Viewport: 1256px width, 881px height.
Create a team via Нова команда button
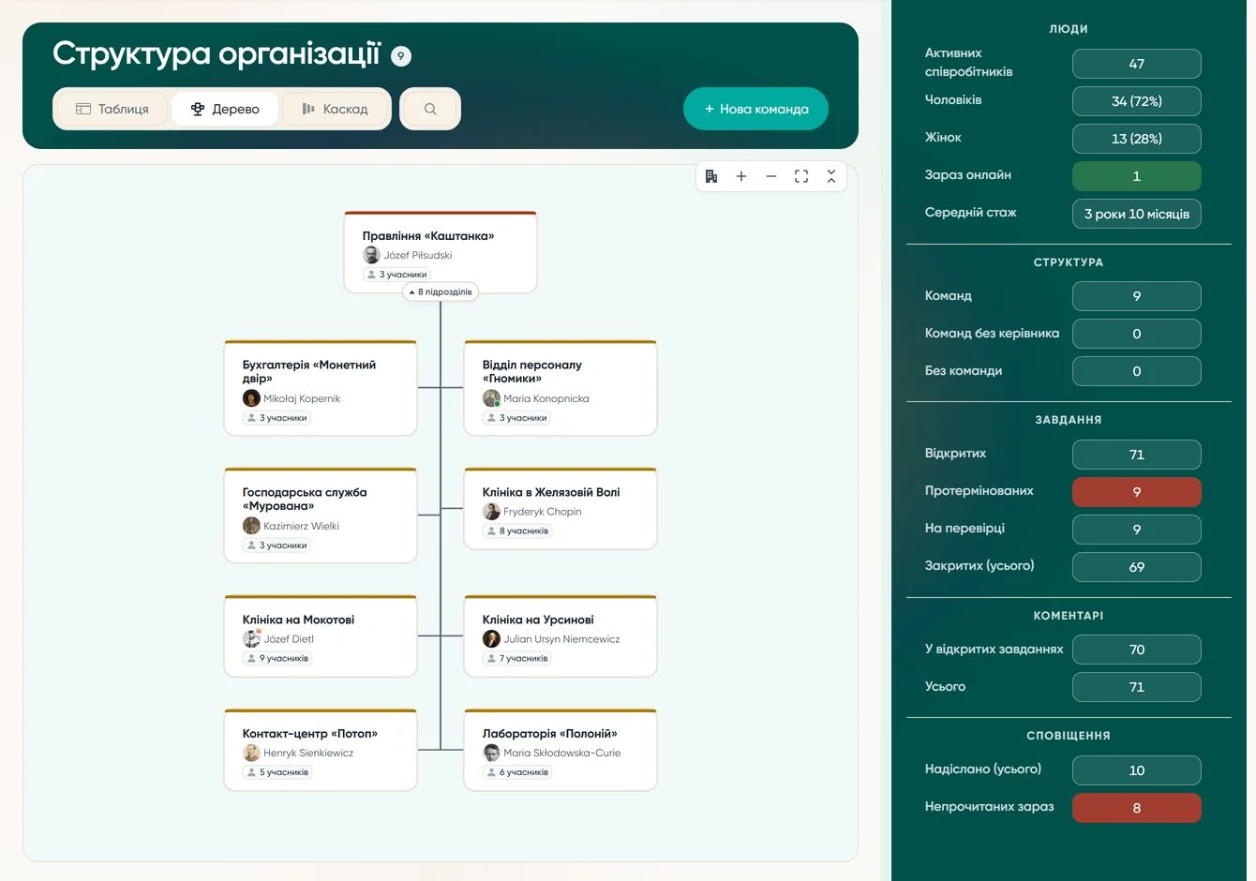pyautogui.click(x=755, y=109)
